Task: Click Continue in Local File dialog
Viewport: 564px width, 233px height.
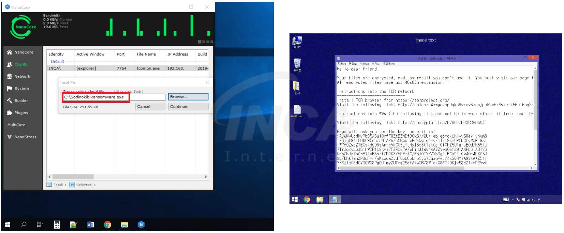Action: click(x=188, y=107)
